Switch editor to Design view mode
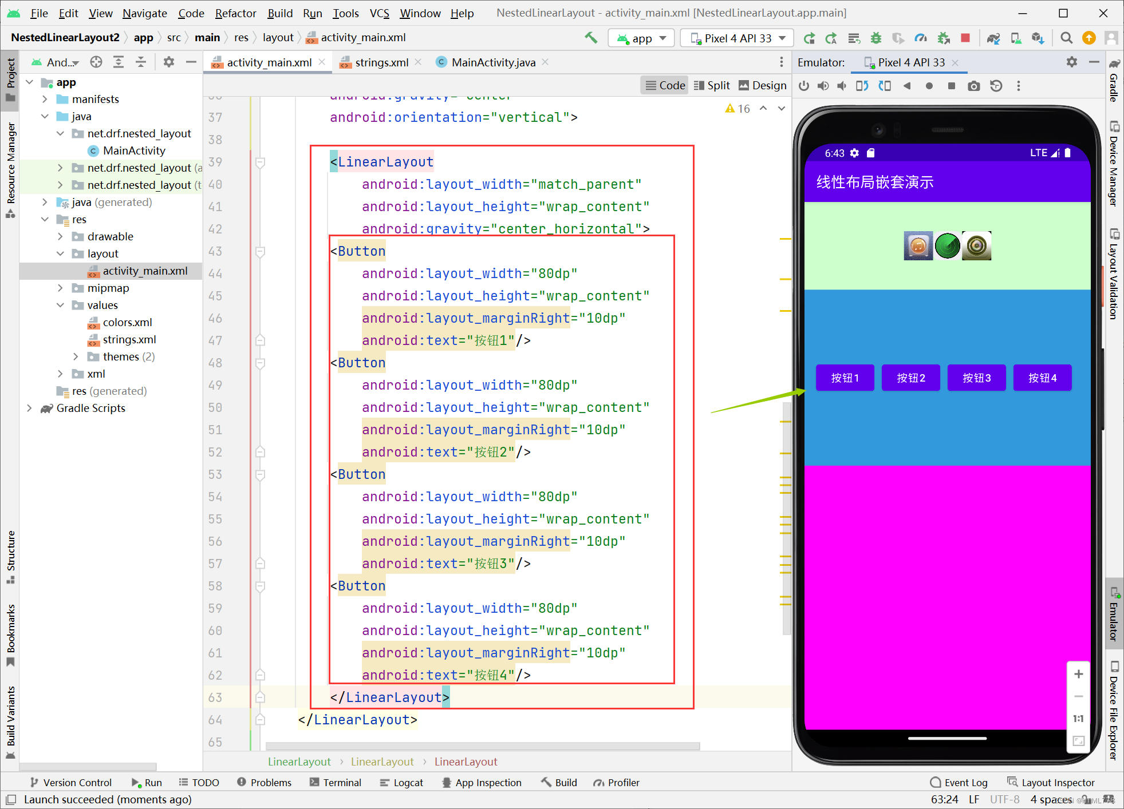Viewport: 1124px width, 809px height. (x=762, y=85)
